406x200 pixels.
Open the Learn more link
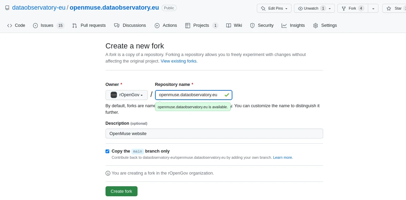click(283, 157)
